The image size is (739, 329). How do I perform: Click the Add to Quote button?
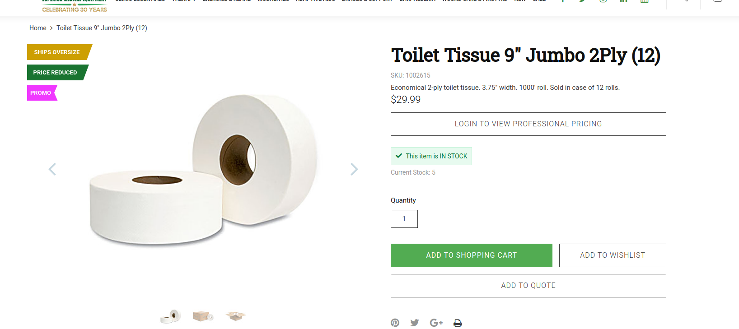528,286
